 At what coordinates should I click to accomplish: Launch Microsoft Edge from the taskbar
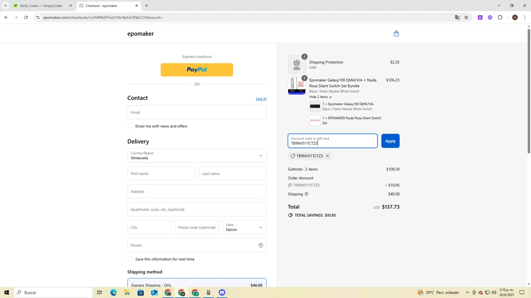coord(113,292)
